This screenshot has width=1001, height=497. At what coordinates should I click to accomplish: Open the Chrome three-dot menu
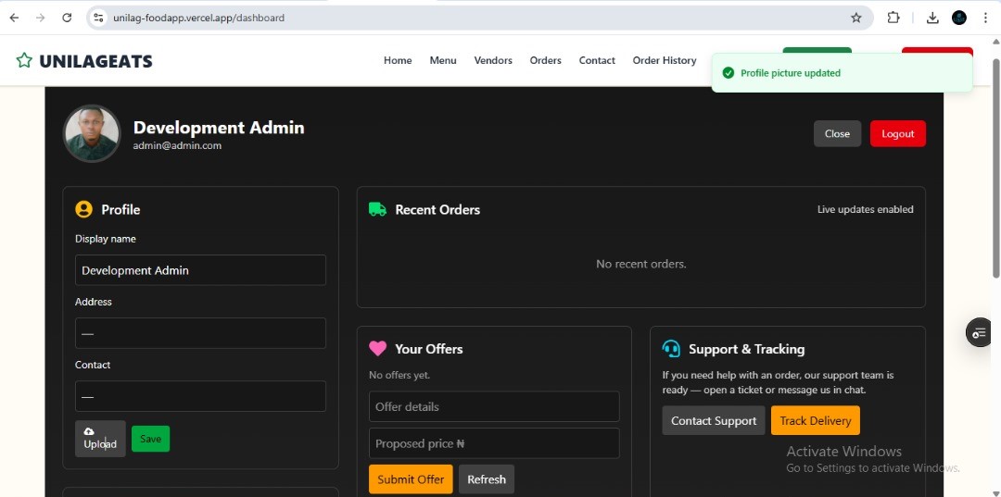(x=984, y=18)
